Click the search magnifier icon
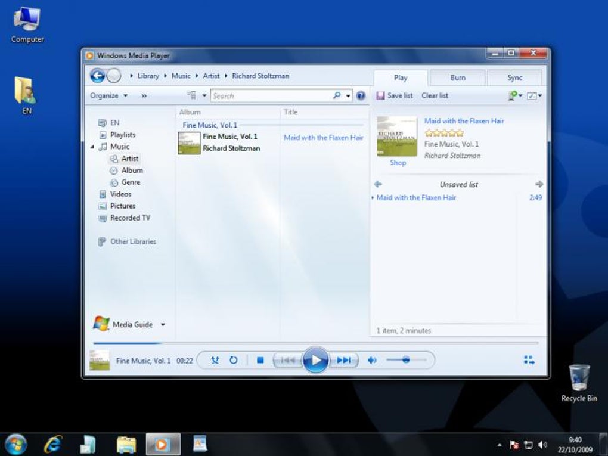The height and width of the screenshot is (456, 608). click(337, 95)
